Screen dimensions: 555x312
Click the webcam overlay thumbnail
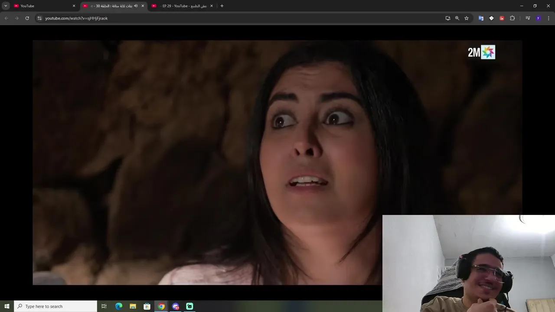469,263
